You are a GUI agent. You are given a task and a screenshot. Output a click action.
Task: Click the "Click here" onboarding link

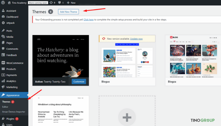tap(88, 20)
